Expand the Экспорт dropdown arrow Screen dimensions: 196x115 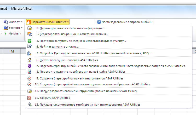click(x=22, y=28)
